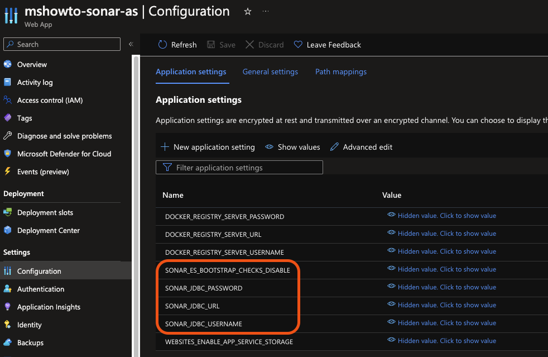Click the DOCKER_REGISTRY_SERVER_USERNAME setting name
This screenshot has height=357, width=548.
pos(224,253)
